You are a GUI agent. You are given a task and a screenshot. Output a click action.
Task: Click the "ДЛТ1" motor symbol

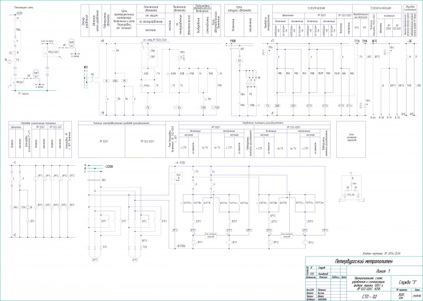tap(95, 260)
